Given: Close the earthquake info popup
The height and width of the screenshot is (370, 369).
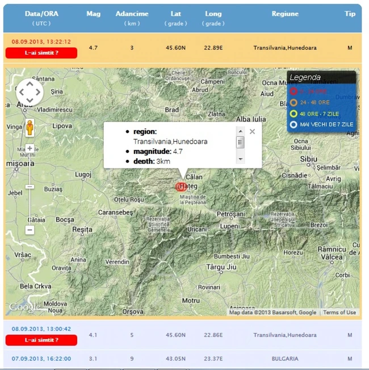Looking at the screenshot, I should [252, 132].
